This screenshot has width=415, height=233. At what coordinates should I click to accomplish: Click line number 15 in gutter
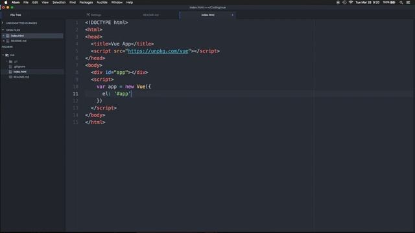pyautogui.click(x=75, y=122)
